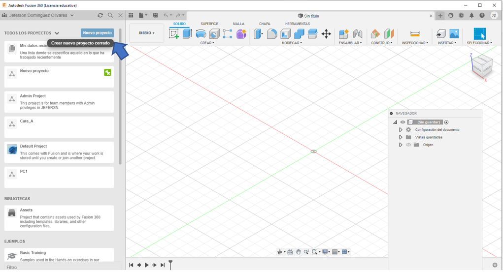The width and height of the screenshot is (503, 273).
Task: Activate the blue Select tool
Action: (479, 33)
